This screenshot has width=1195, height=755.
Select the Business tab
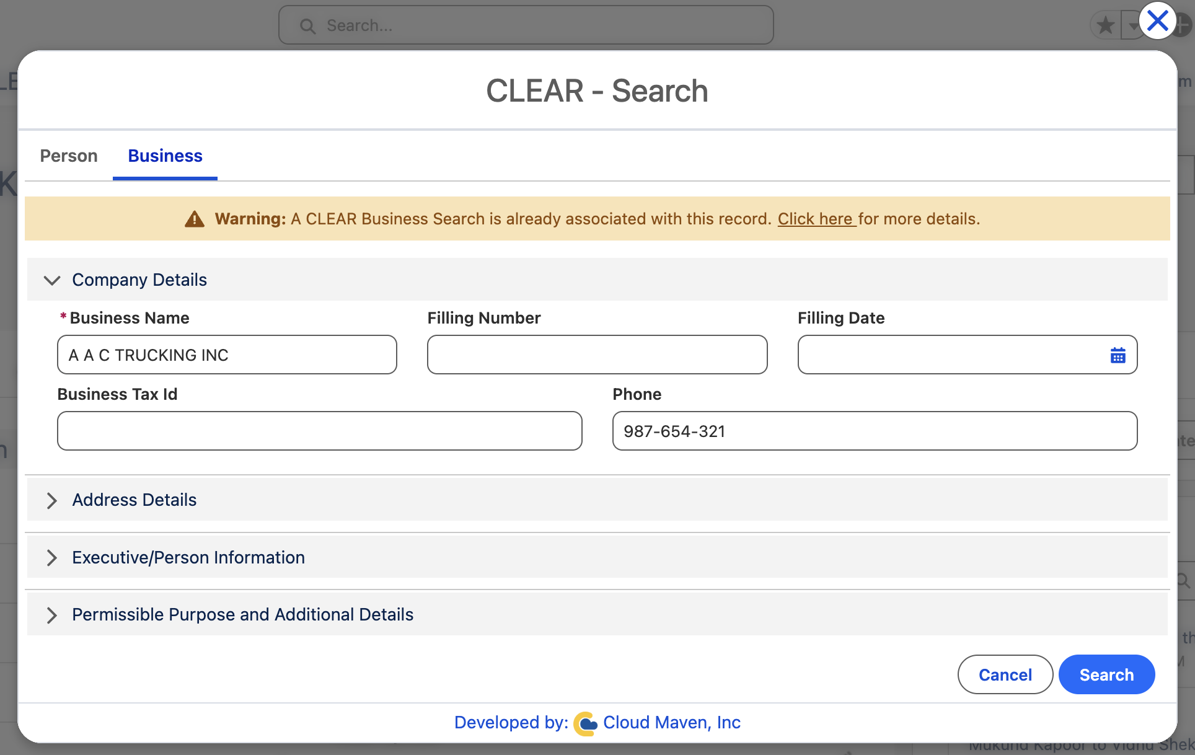[x=165, y=156]
